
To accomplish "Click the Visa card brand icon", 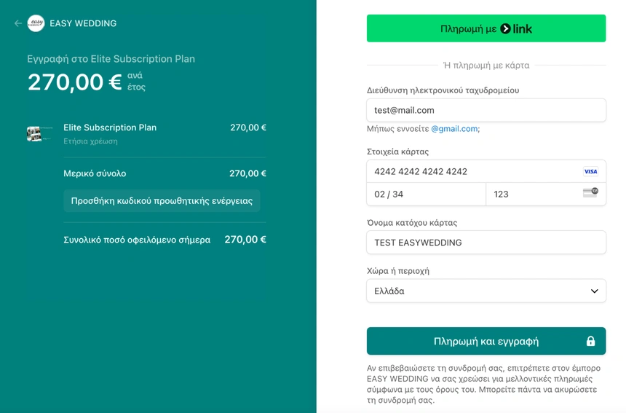I will tap(590, 172).
